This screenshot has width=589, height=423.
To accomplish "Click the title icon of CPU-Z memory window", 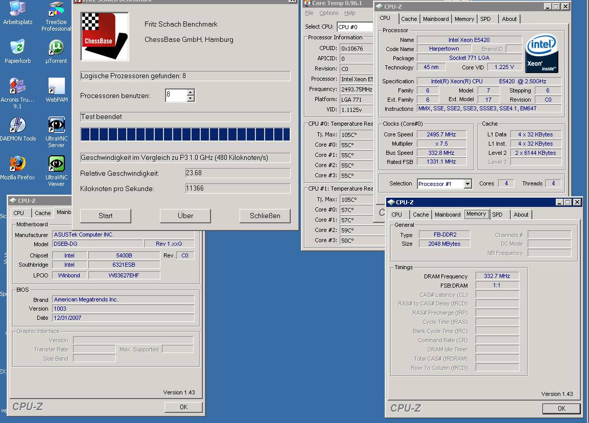I will (x=391, y=202).
